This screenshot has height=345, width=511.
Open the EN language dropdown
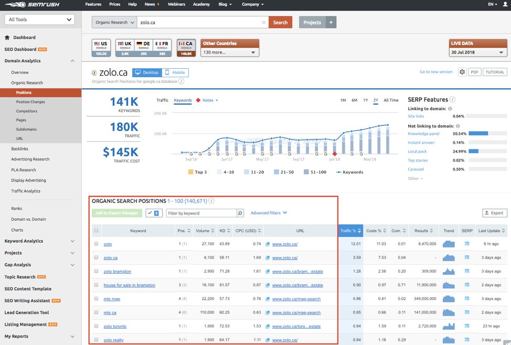coord(493,5)
